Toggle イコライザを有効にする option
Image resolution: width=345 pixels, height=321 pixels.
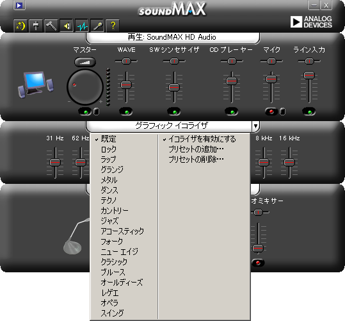click(204, 139)
